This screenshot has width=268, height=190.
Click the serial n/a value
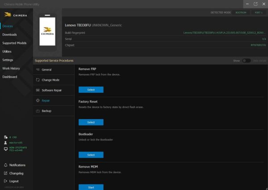pos(264,39)
